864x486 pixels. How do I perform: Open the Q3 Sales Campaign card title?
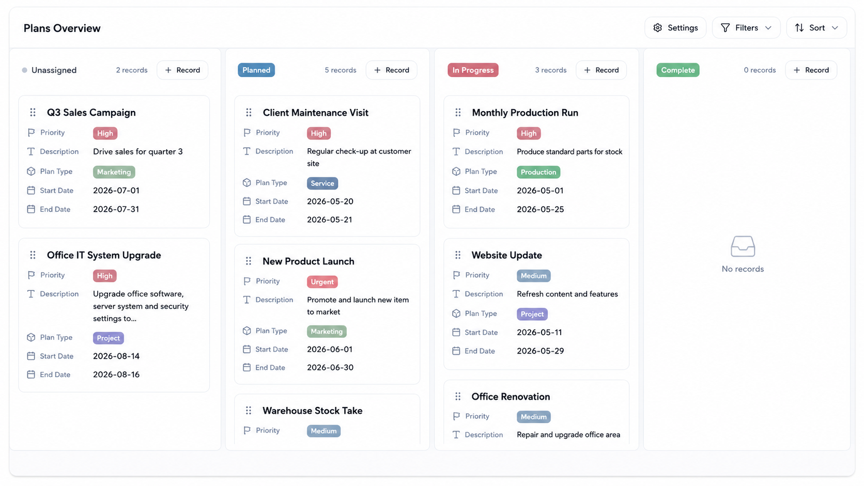tap(91, 113)
